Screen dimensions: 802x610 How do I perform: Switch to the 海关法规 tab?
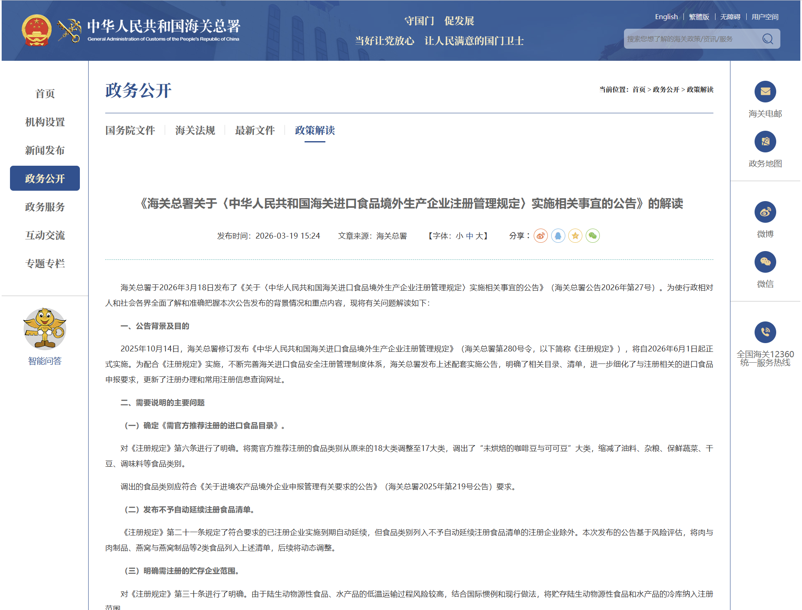(x=195, y=130)
